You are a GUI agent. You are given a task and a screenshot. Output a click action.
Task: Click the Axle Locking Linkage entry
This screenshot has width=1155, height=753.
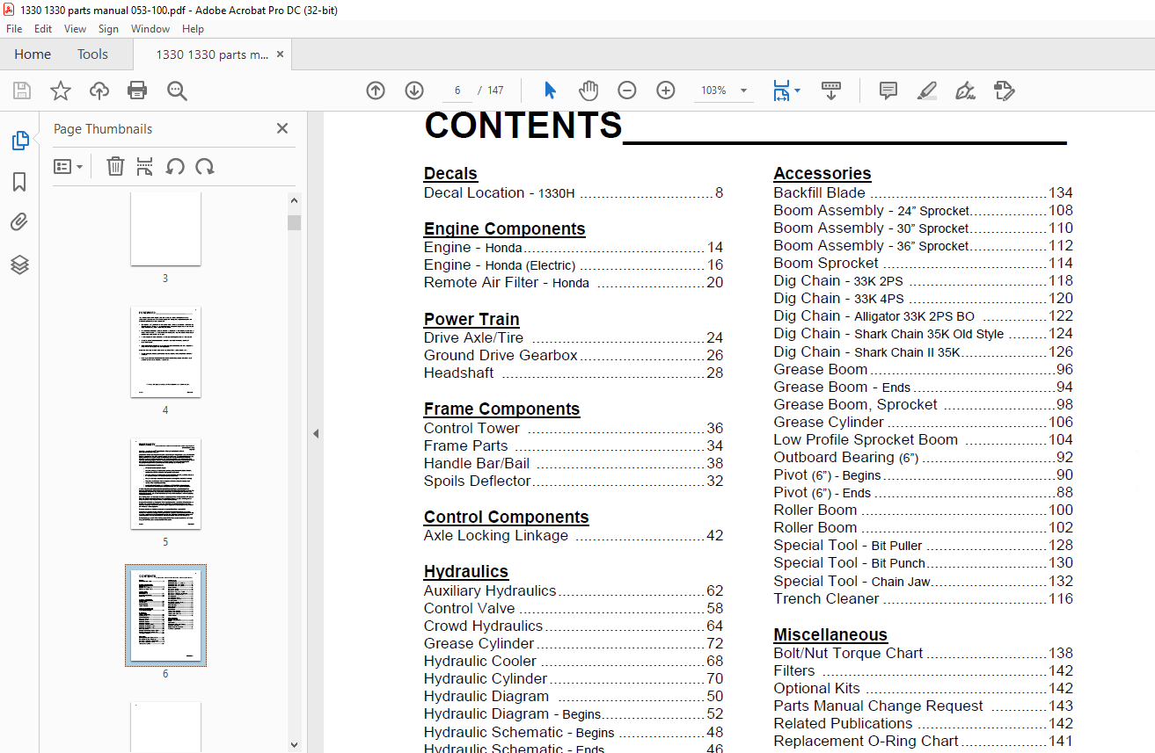point(574,536)
